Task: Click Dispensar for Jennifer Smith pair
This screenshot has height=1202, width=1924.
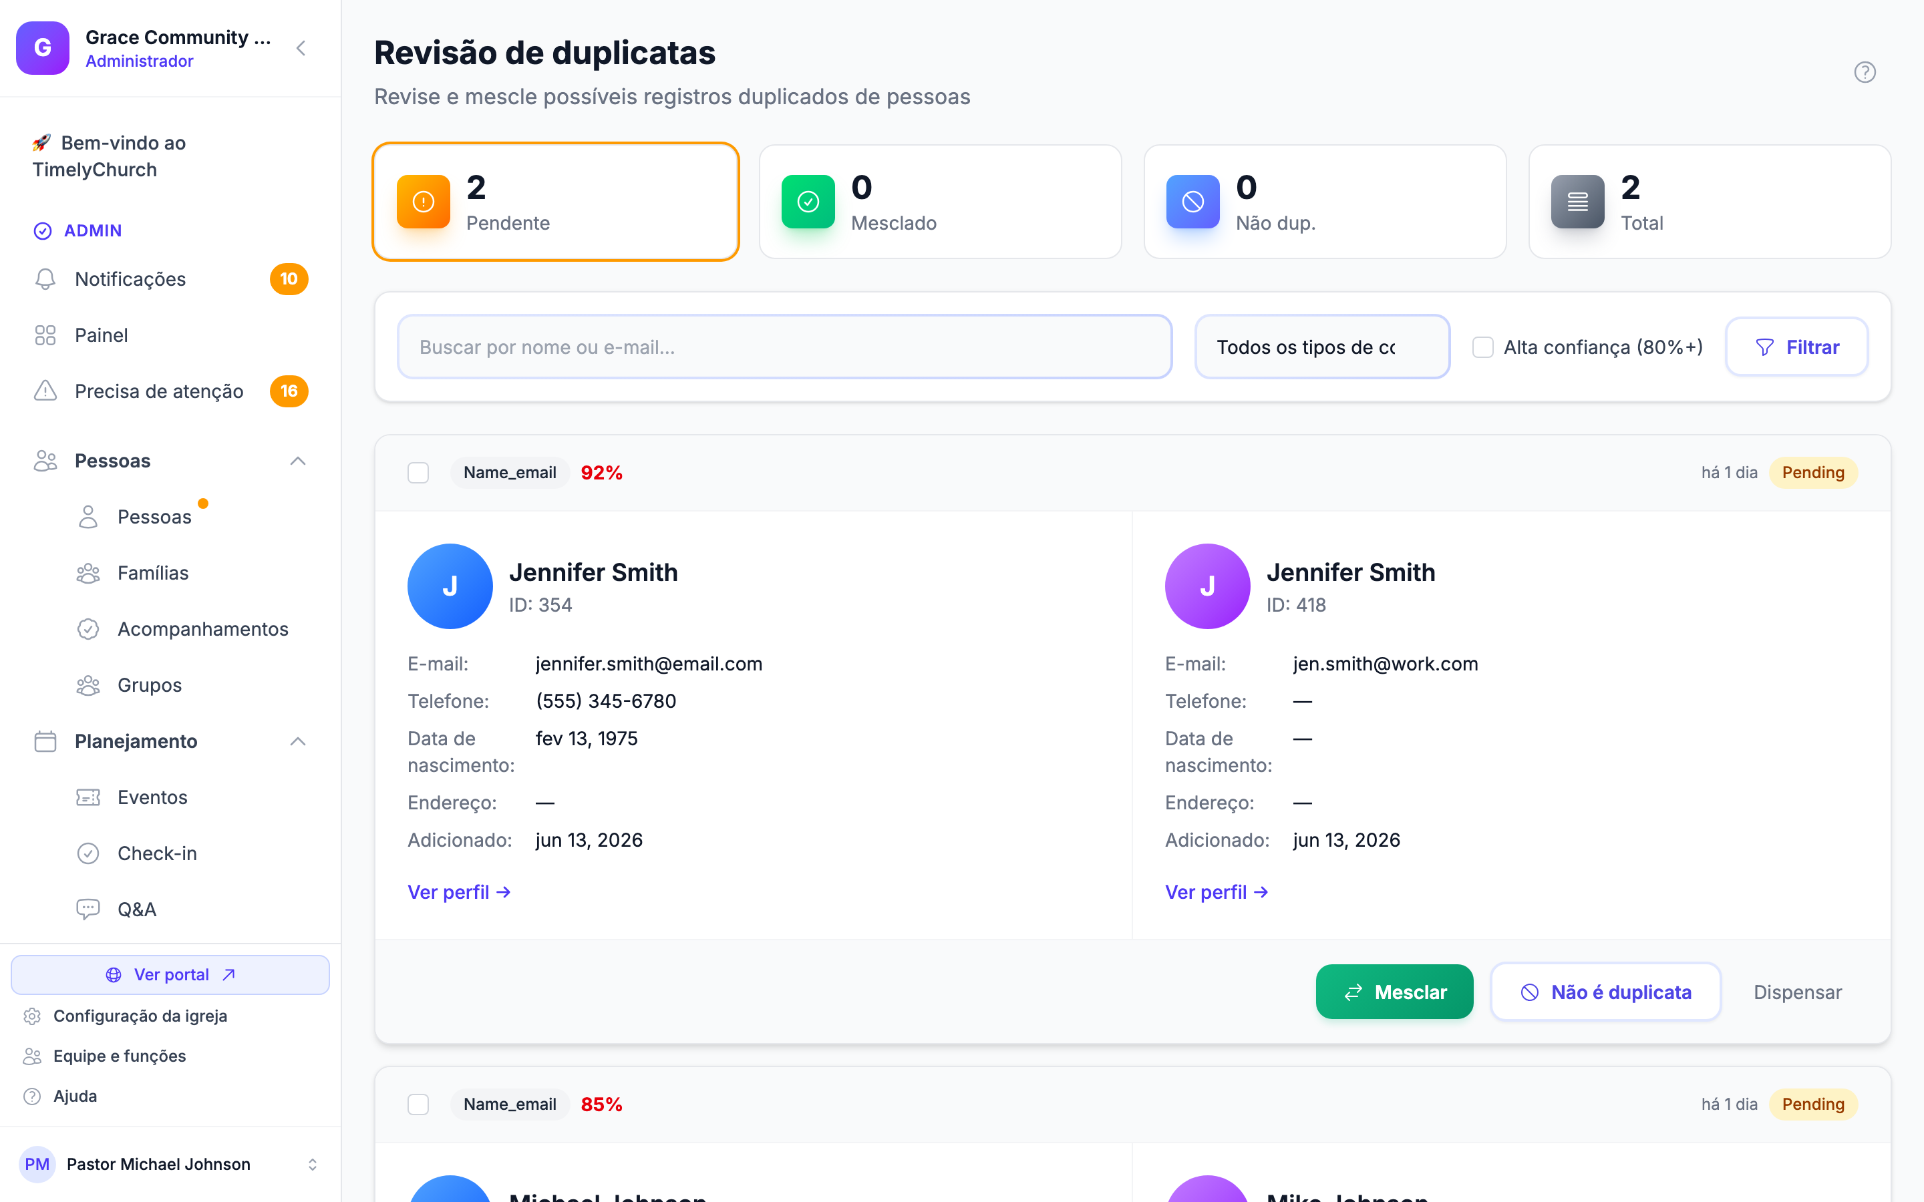Action: click(1798, 992)
